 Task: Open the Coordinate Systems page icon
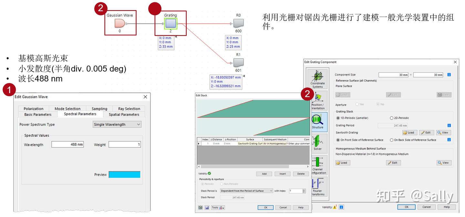[317, 79]
